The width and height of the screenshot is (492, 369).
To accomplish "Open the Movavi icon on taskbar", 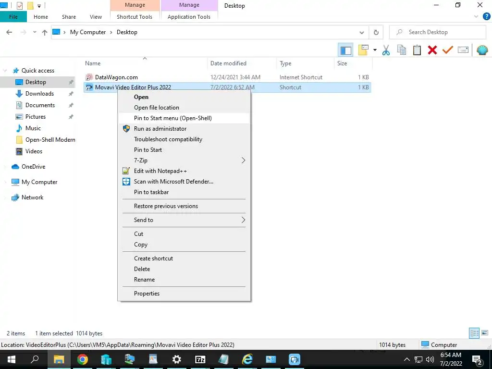I will pyautogui.click(x=295, y=359).
